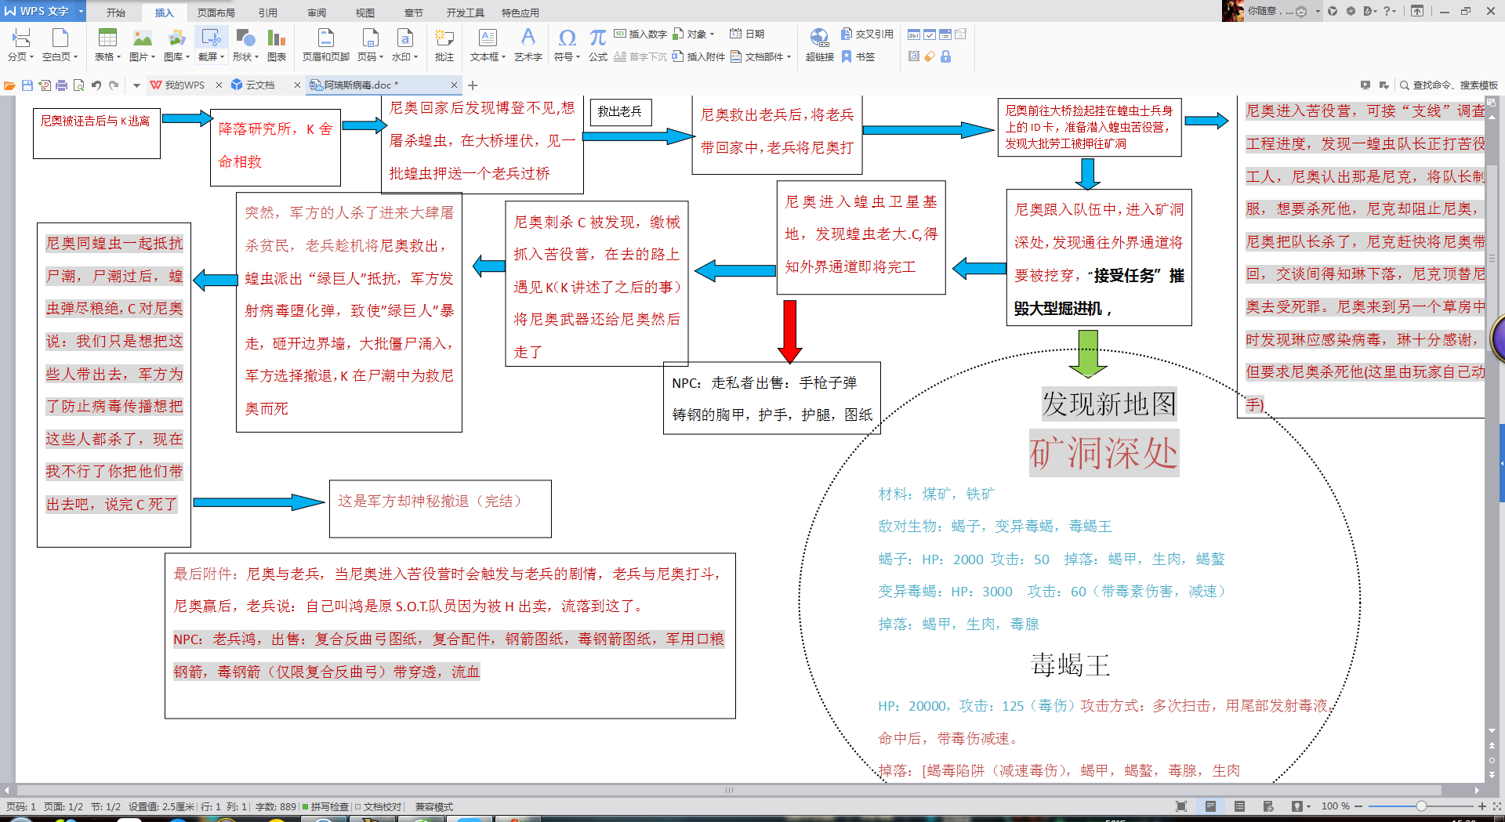
Task: Click zoom in plus button
Action: click(1482, 806)
